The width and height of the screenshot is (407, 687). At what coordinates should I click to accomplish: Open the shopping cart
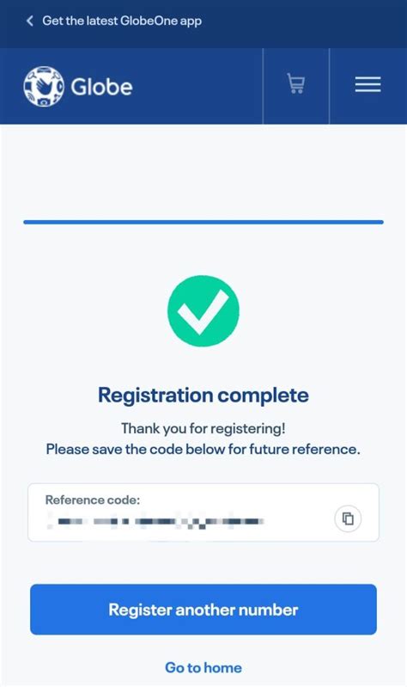click(296, 83)
